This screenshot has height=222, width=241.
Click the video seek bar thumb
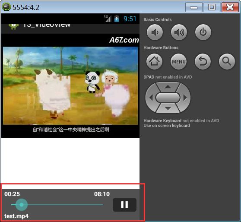[22, 205]
